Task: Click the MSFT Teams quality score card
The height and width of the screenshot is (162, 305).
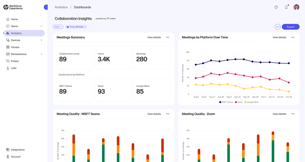Action: [x=75, y=90]
